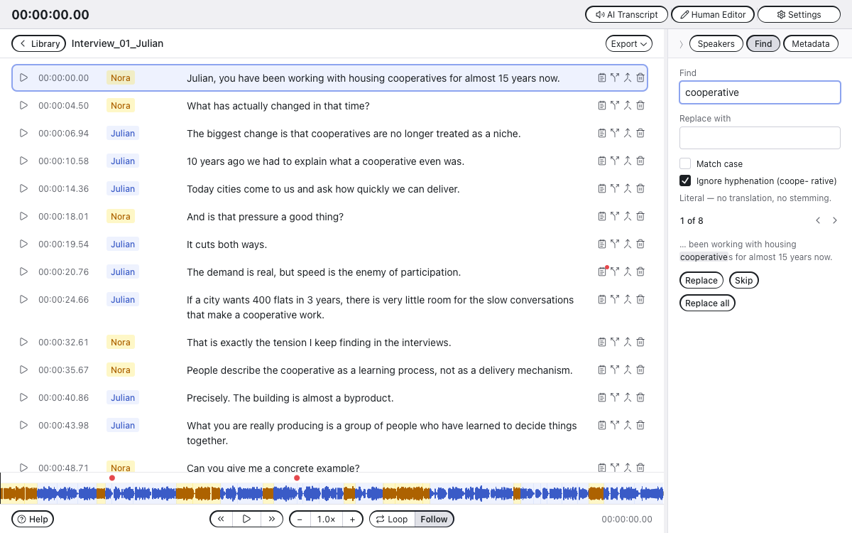Delete the 00:00:19.54 'It cuts both ways' segment
Screen dimensions: 852x533
(x=640, y=244)
